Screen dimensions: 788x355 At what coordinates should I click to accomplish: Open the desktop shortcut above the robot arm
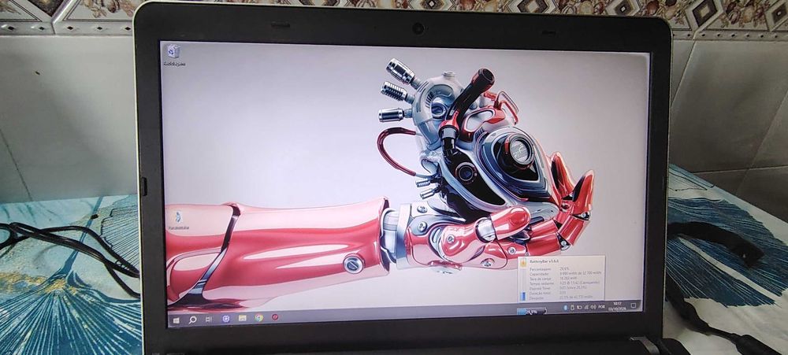pyautogui.click(x=178, y=221)
